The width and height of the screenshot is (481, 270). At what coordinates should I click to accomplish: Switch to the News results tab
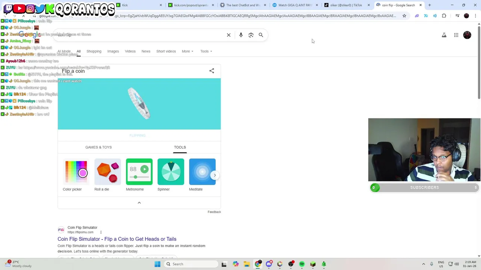click(x=146, y=51)
